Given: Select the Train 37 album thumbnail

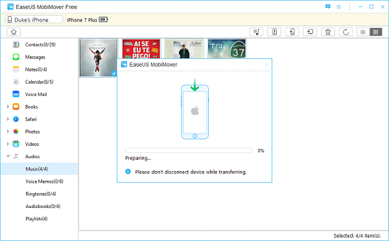Looking at the screenshot, I should click(227, 49).
